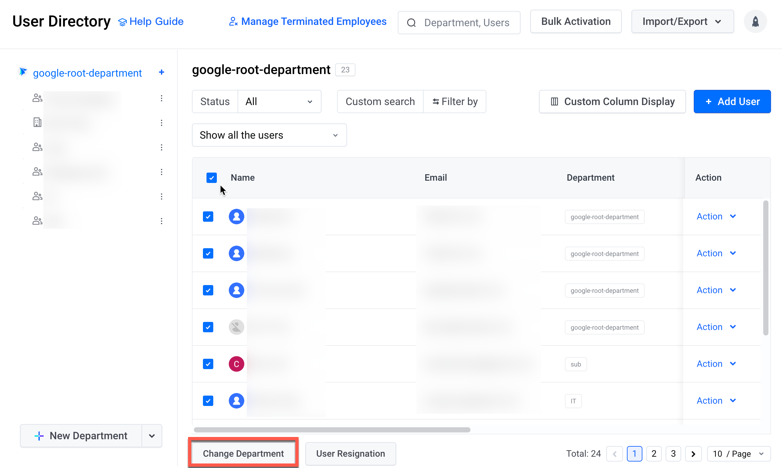Open the third sub-department's three-dot menu
782x468 pixels.
pos(162,147)
